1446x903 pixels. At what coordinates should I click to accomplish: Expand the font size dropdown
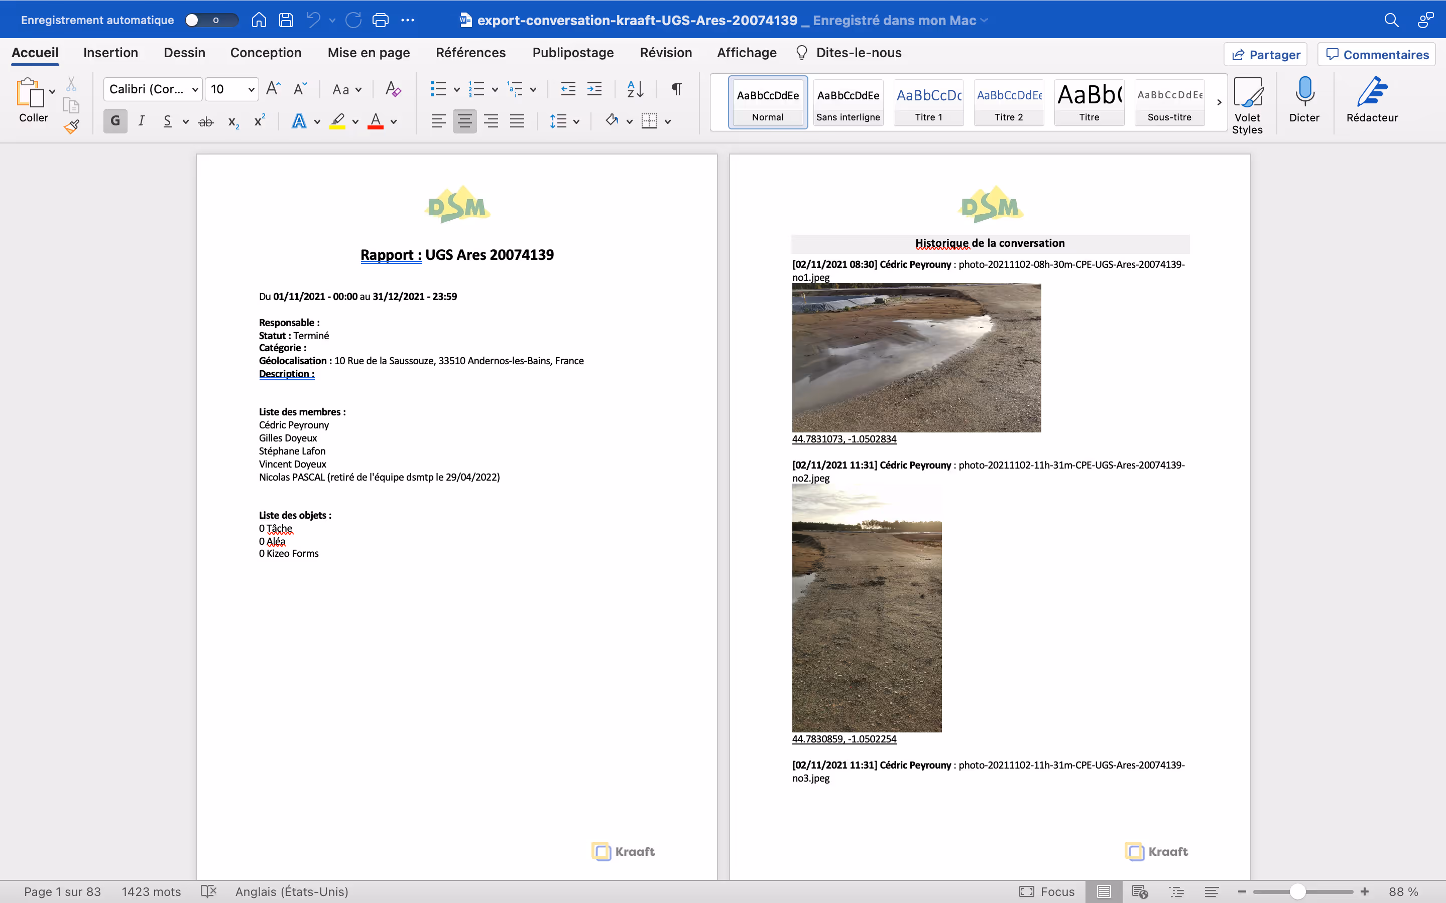(252, 89)
